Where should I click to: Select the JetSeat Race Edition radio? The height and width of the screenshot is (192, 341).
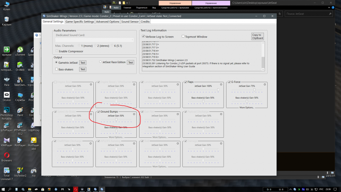[100, 62]
